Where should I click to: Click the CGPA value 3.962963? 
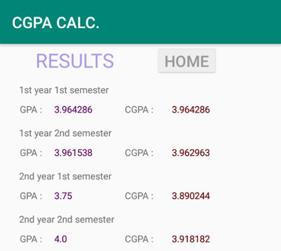coord(191,153)
